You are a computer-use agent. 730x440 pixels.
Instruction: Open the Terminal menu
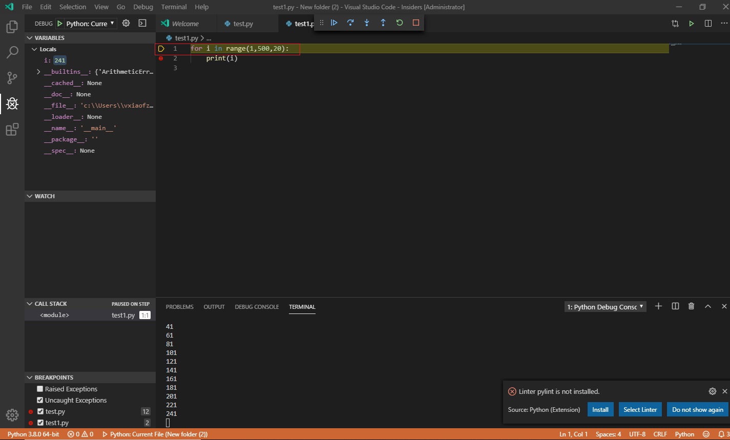(x=174, y=7)
